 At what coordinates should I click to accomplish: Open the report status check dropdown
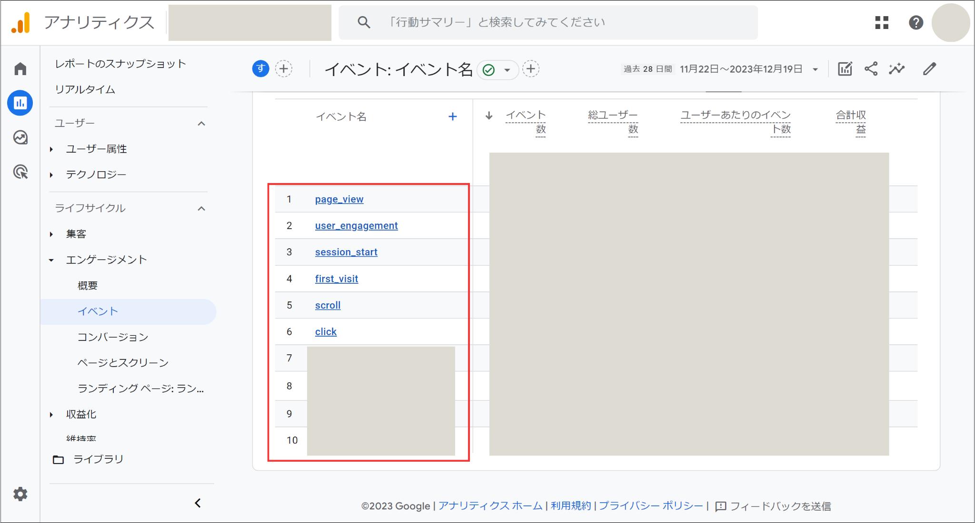point(497,70)
